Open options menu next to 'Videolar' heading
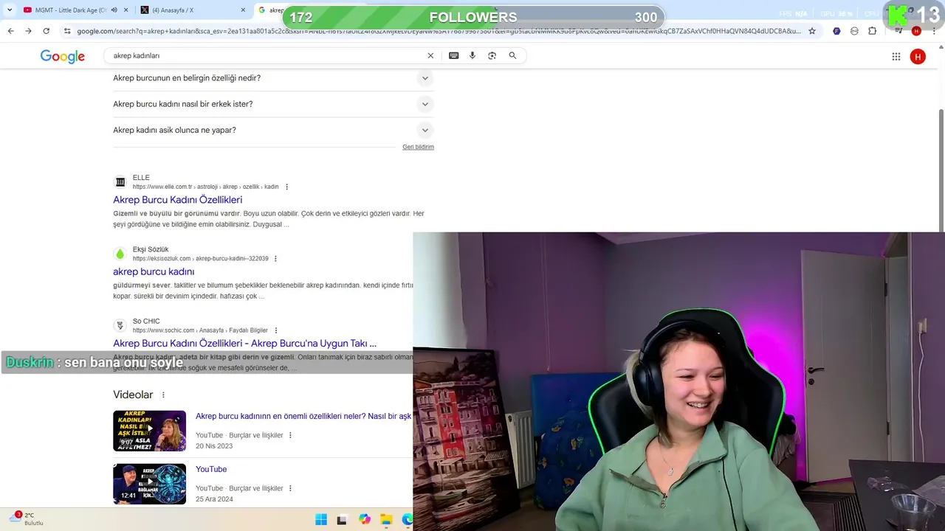 pos(163,395)
